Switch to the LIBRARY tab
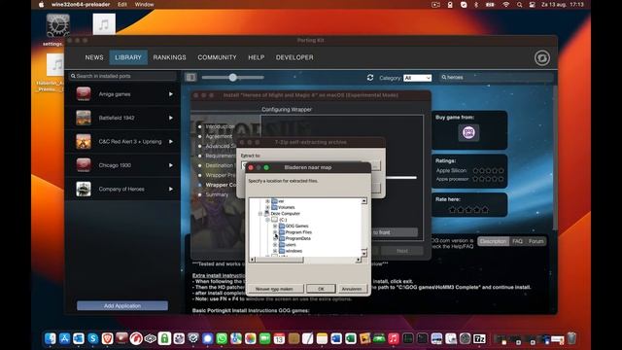 click(128, 57)
